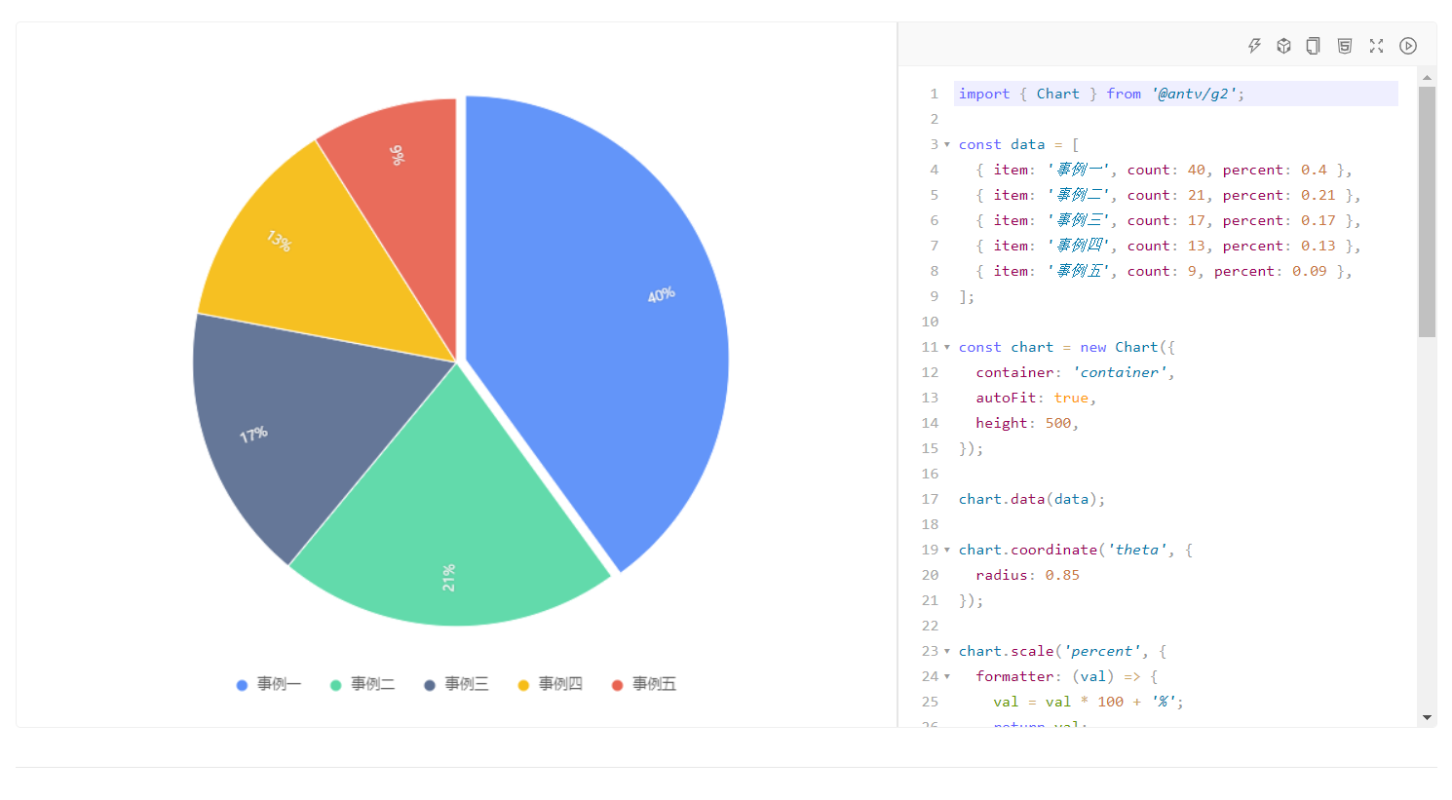The width and height of the screenshot is (1452, 800).
Task: Click the code editor scrollbar thumb
Action: click(x=1427, y=211)
